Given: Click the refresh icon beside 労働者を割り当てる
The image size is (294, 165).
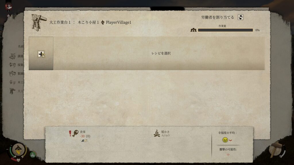Looking at the screenshot, I should click(240, 17).
